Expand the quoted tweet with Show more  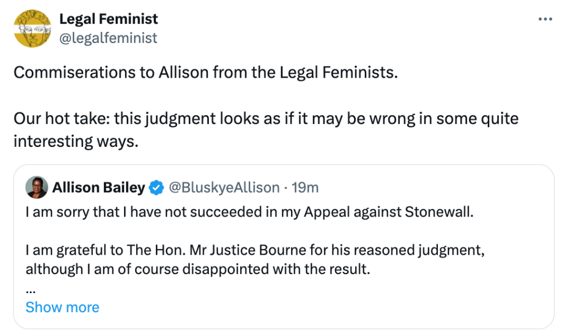[63, 307]
